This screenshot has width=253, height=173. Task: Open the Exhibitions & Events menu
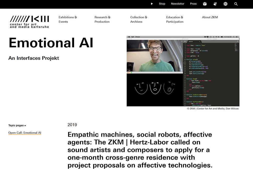pos(68,19)
